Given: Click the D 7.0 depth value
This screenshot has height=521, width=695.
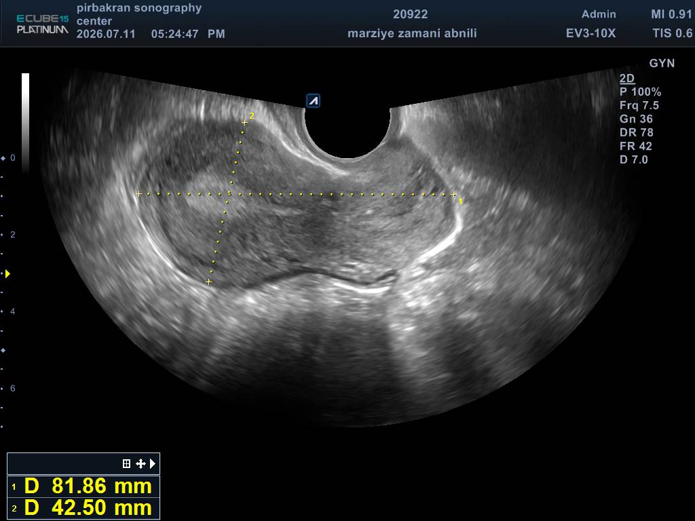Looking at the screenshot, I should coord(633,159).
